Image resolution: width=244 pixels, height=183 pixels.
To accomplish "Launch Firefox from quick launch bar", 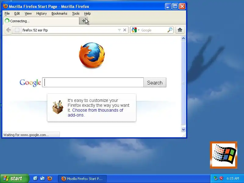I will (50, 178).
